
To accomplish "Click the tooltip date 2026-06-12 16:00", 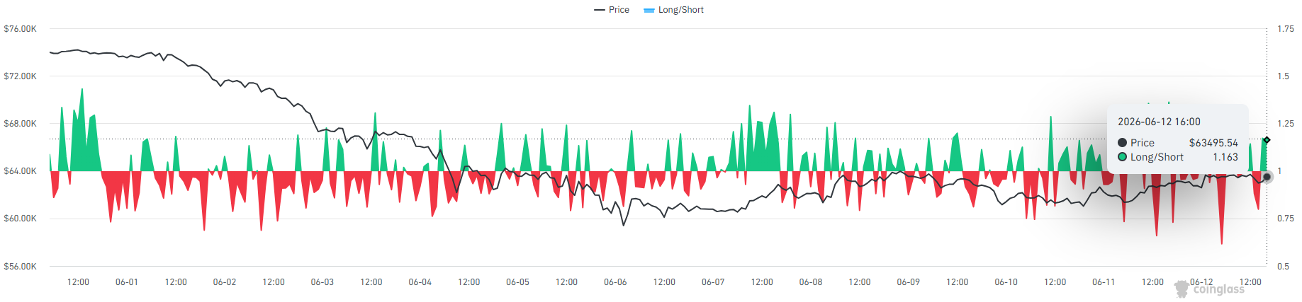I will [x=1159, y=122].
